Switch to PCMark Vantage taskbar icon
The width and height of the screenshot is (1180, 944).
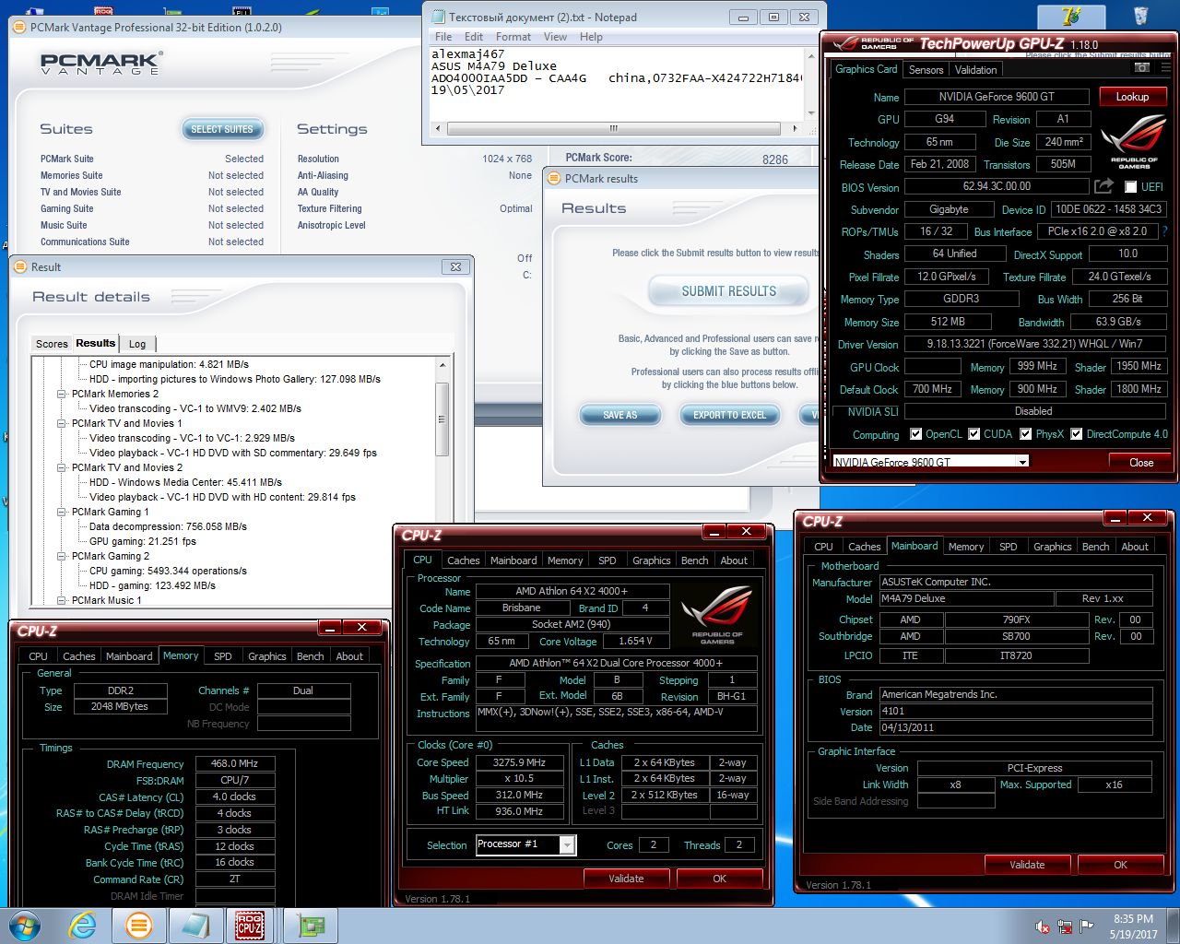click(139, 926)
